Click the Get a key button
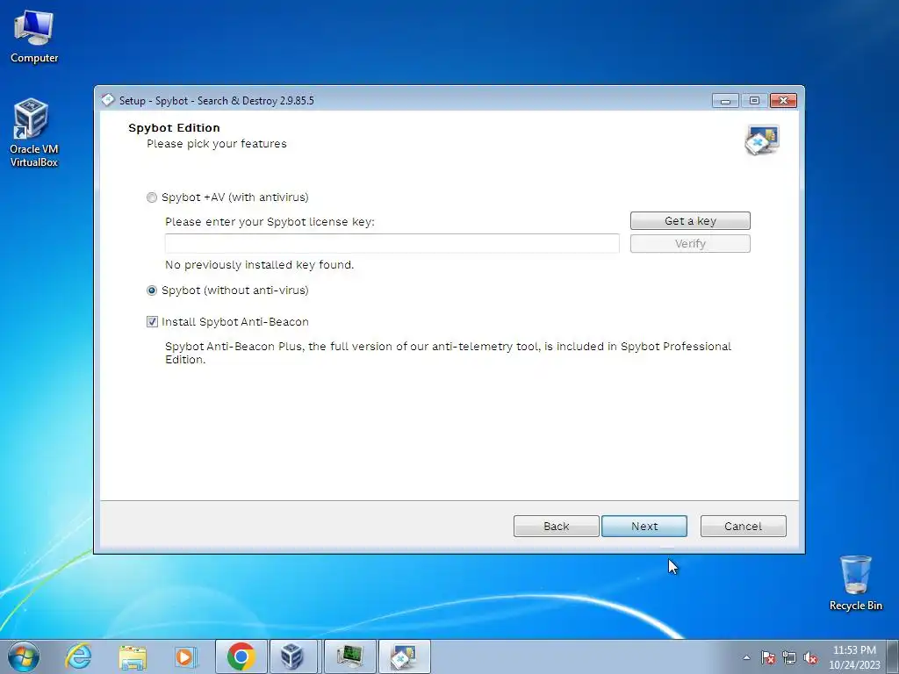Viewport: 899px width, 674px height. 690,220
